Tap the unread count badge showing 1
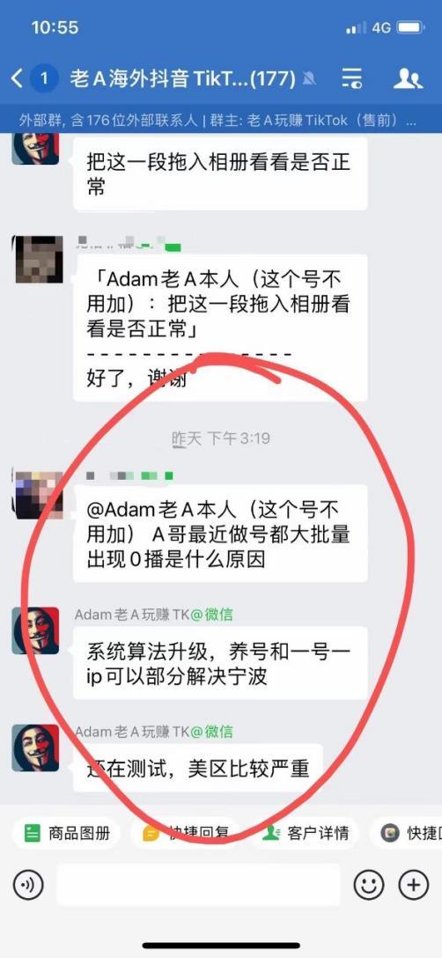 click(x=44, y=78)
